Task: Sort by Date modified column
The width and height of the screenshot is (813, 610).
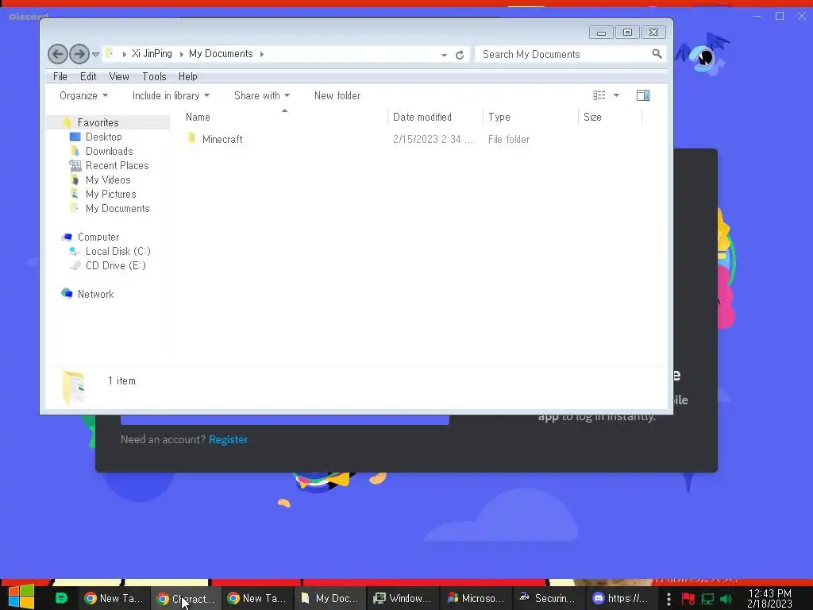Action: pyautogui.click(x=436, y=117)
